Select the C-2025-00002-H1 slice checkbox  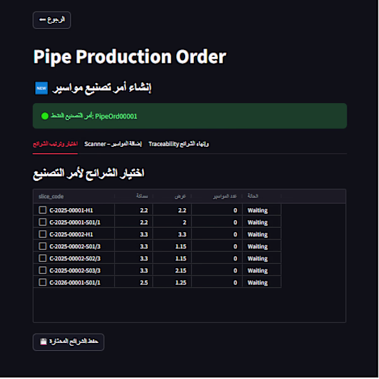click(42, 234)
